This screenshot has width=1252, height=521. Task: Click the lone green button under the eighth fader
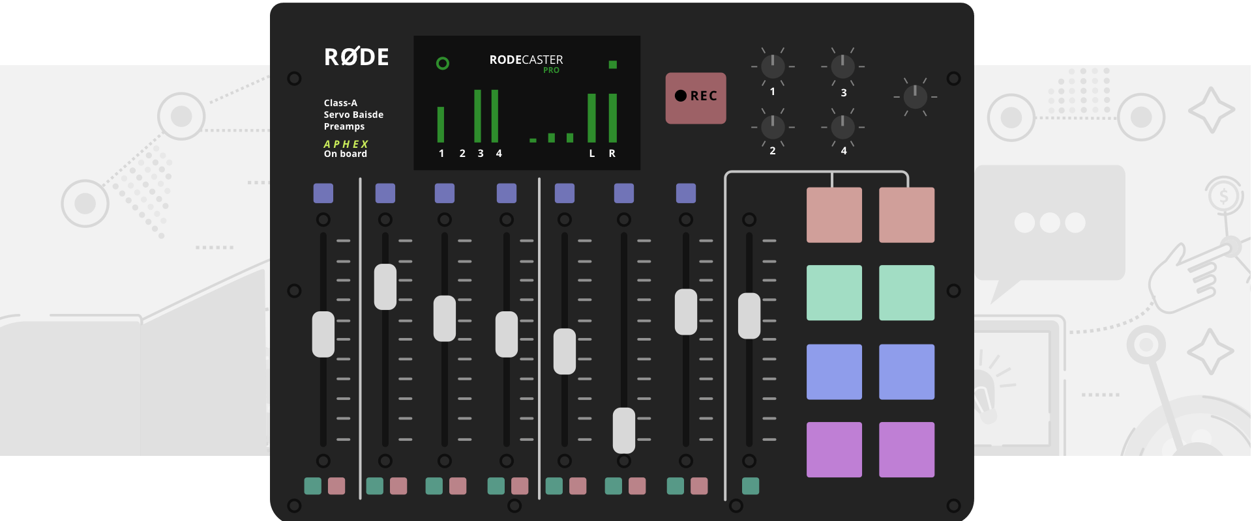[751, 486]
